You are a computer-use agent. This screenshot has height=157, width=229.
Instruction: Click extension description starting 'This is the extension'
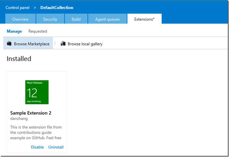pyautogui.click(x=36, y=133)
